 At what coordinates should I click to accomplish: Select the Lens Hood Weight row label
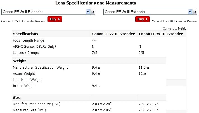click(x=27, y=80)
